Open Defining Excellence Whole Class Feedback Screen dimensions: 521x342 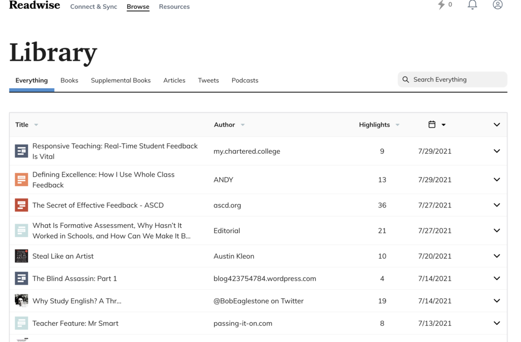(103, 179)
